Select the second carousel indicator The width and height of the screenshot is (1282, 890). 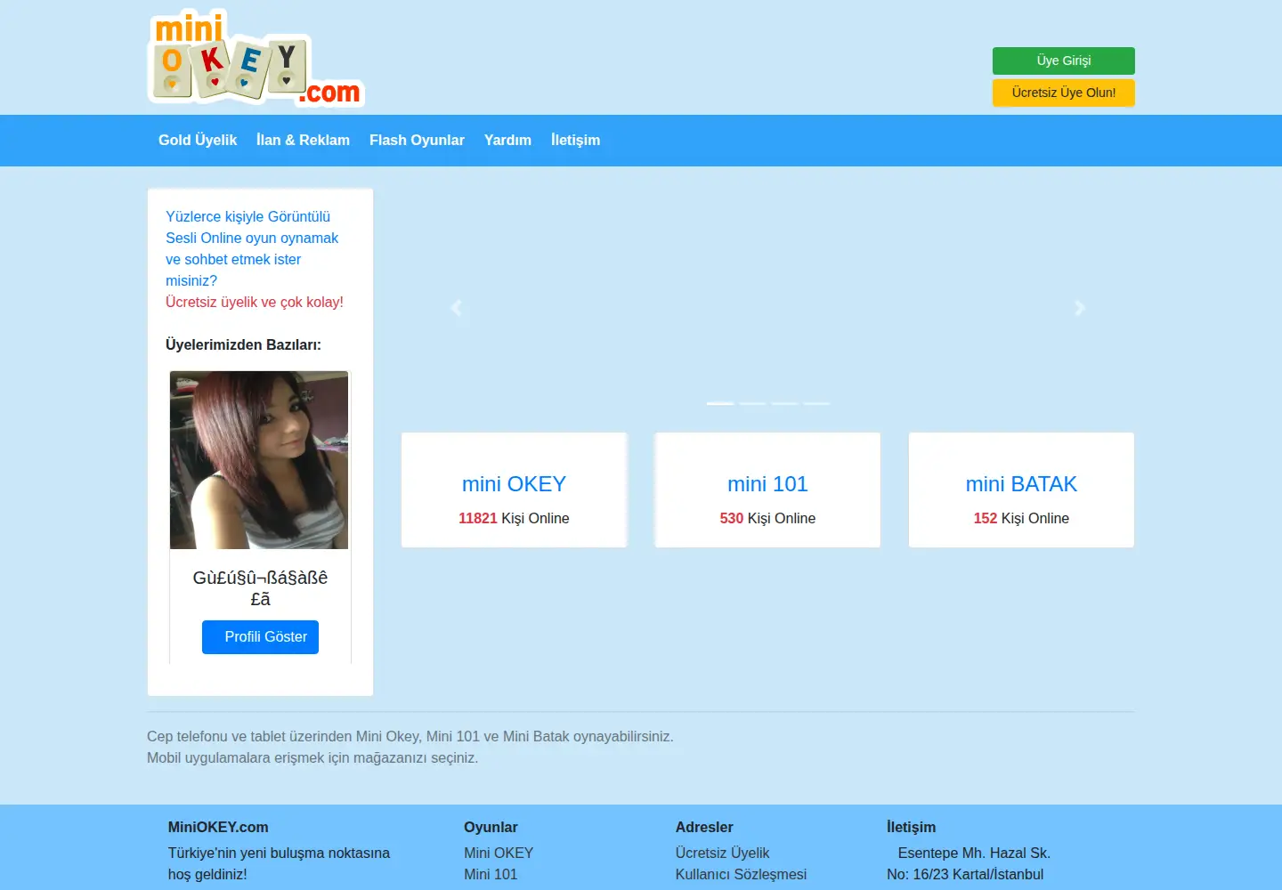click(752, 403)
